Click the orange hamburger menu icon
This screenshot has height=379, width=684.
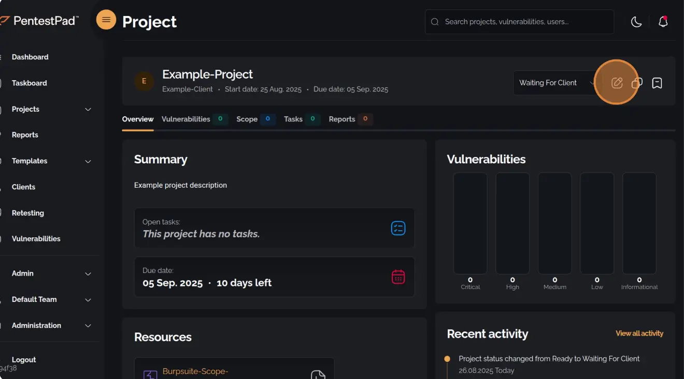coord(106,20)
